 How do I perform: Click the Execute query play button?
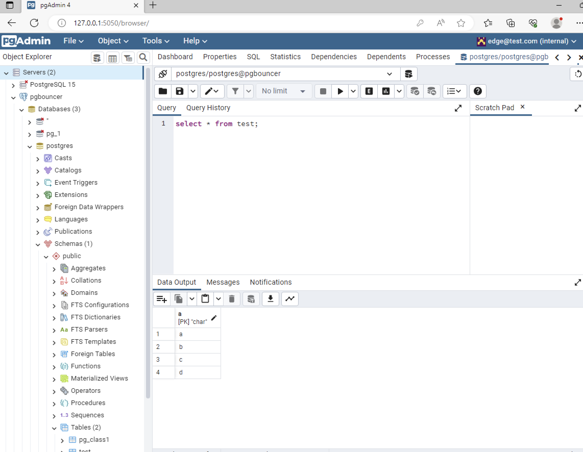point(340,91)
